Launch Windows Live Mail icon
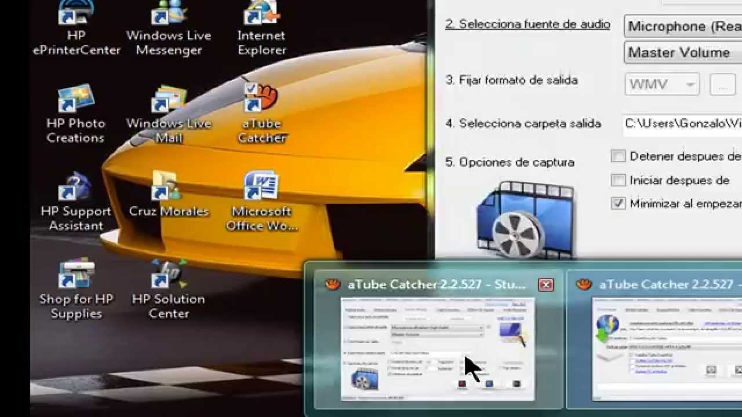Screen dimensions: 742x417 pyautogui.click(x=169, y=115)
